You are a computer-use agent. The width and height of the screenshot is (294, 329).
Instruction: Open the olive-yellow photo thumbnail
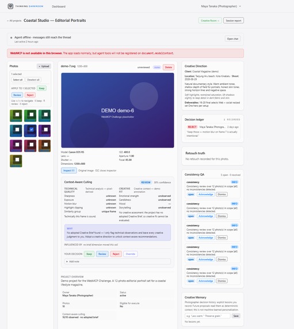(16, 161)
